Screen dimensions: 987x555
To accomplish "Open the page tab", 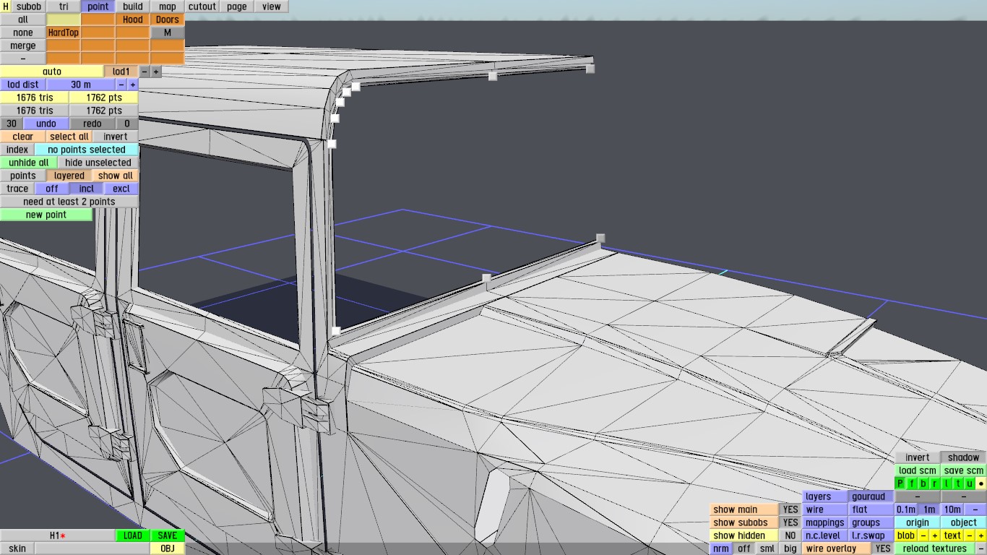I will tap(237, 7).
